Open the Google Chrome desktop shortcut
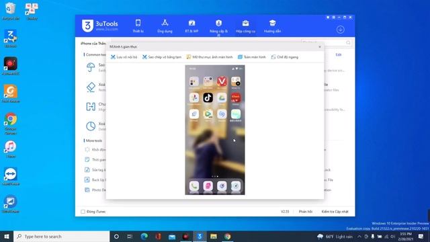430x242 pixels. 11,123
